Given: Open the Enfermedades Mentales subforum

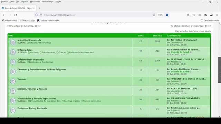Looking at the screenshot, I should (81, 52).
